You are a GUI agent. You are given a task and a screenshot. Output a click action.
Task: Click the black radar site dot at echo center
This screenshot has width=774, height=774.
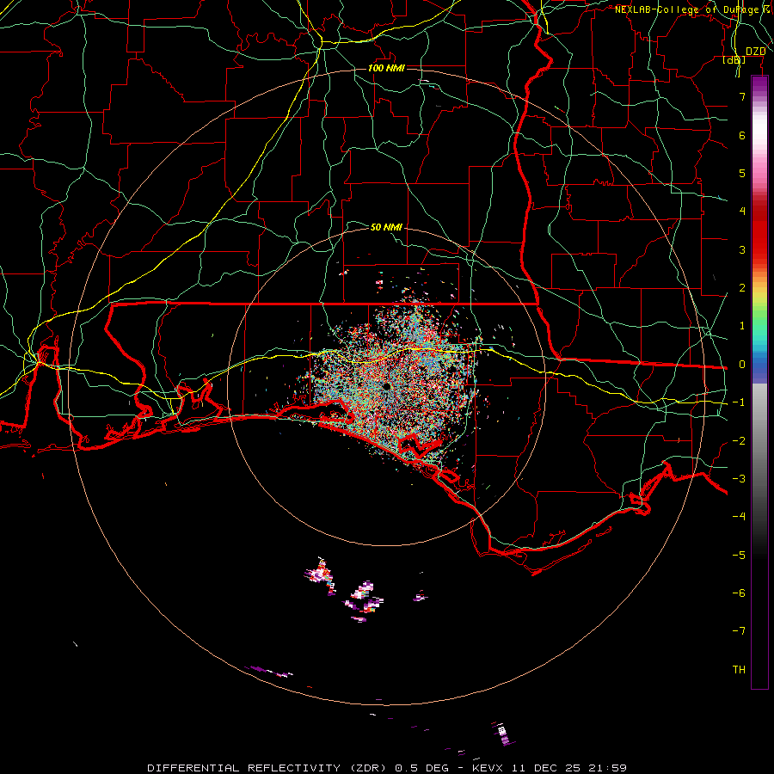click(386, 386)
